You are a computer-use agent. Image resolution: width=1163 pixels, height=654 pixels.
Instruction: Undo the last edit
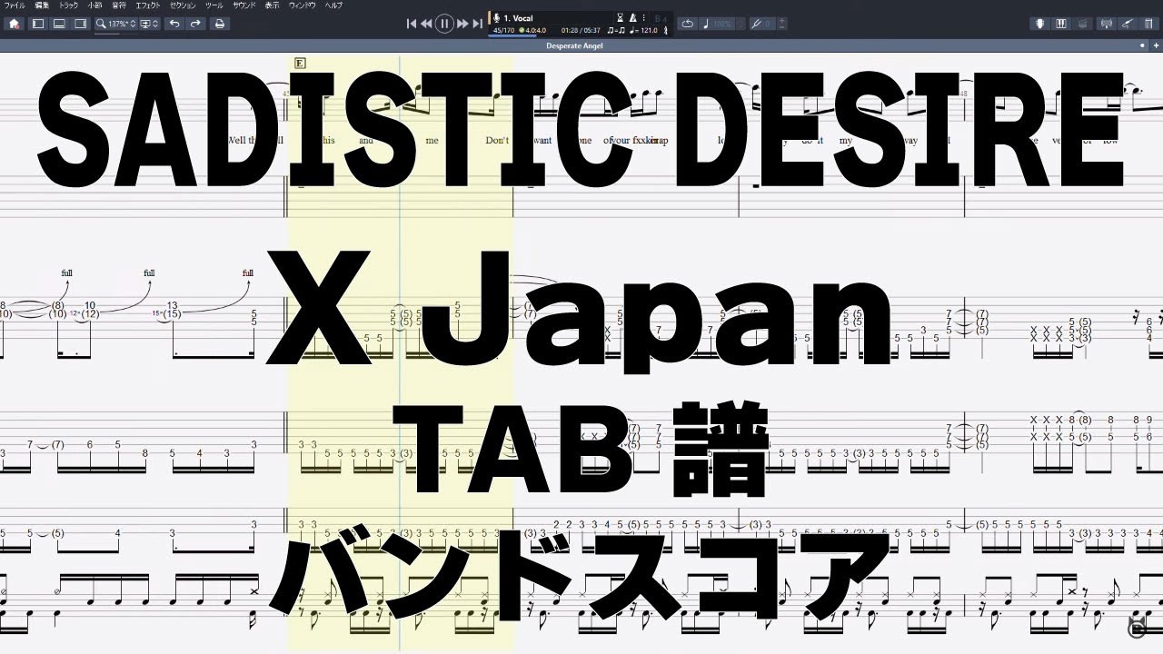pos(174,24)
